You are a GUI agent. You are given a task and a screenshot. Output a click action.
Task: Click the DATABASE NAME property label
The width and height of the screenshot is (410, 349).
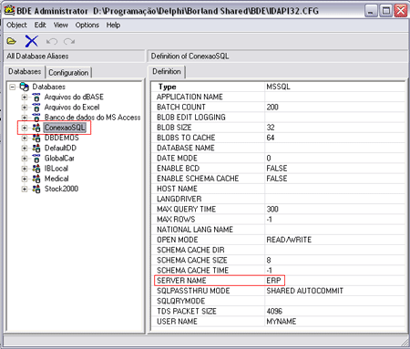[186, 148]
